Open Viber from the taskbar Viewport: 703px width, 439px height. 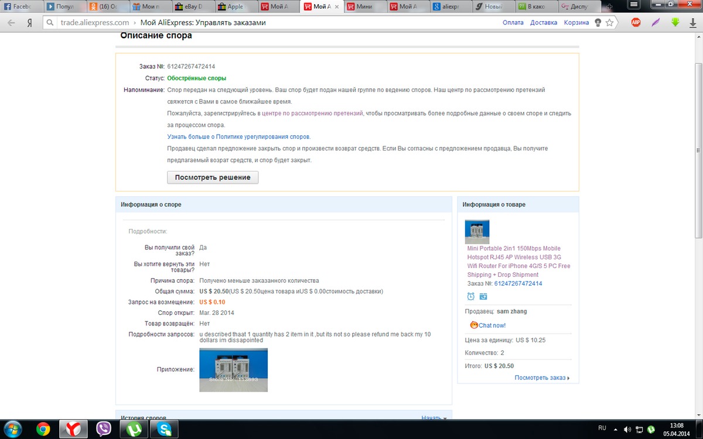tap(104, 429)
